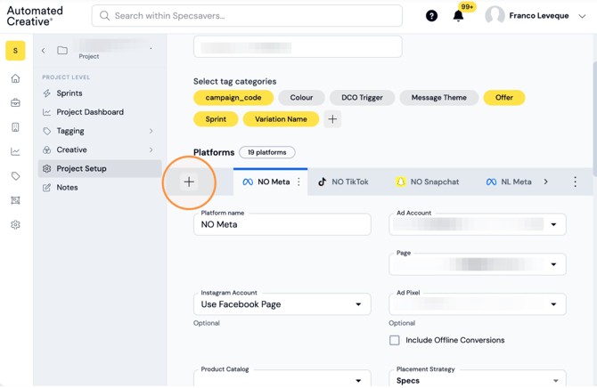
Task: Add a new tag category plus button
Action: point(332,119)
